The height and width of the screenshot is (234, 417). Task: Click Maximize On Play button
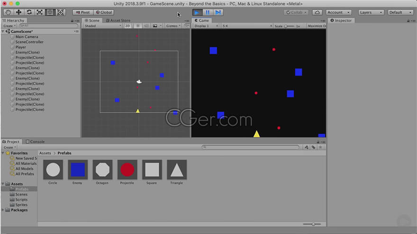tap(317, 26)
